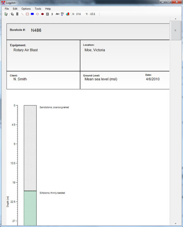
Task: Click the Client: label
Action: (14, 76)
